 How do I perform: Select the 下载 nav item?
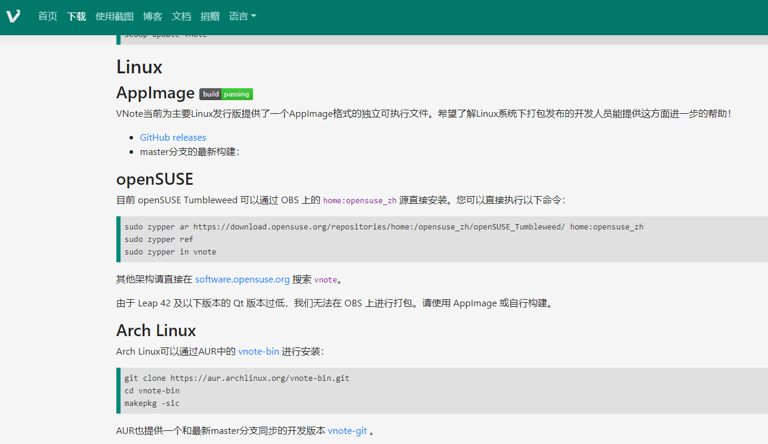[x=76, y=17]
